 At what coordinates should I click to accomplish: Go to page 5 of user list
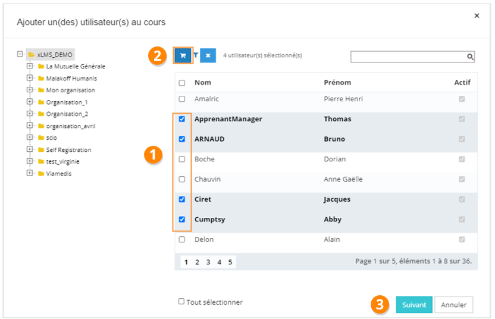tap(230, 262)
